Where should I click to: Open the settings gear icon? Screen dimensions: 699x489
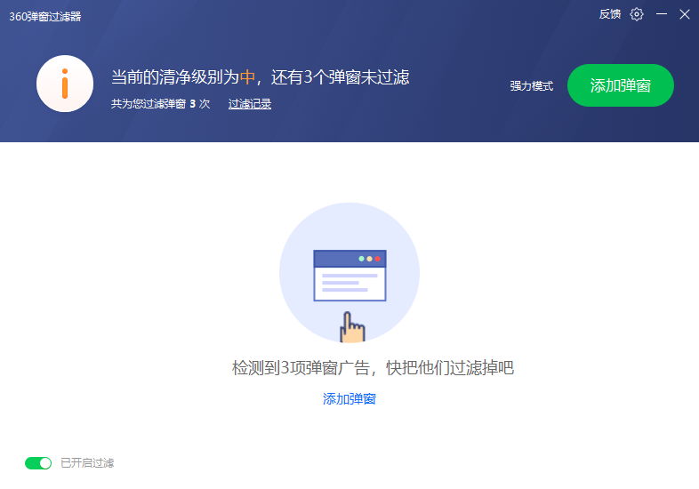click(x=637, y=14)
